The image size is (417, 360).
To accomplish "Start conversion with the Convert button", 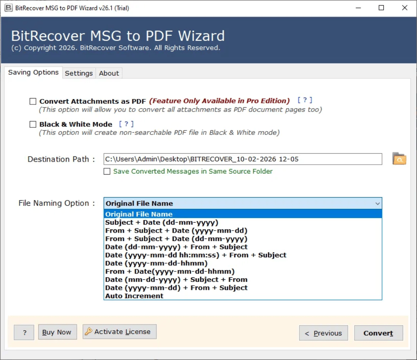I will pyautogui.click(x=378, y=333).
